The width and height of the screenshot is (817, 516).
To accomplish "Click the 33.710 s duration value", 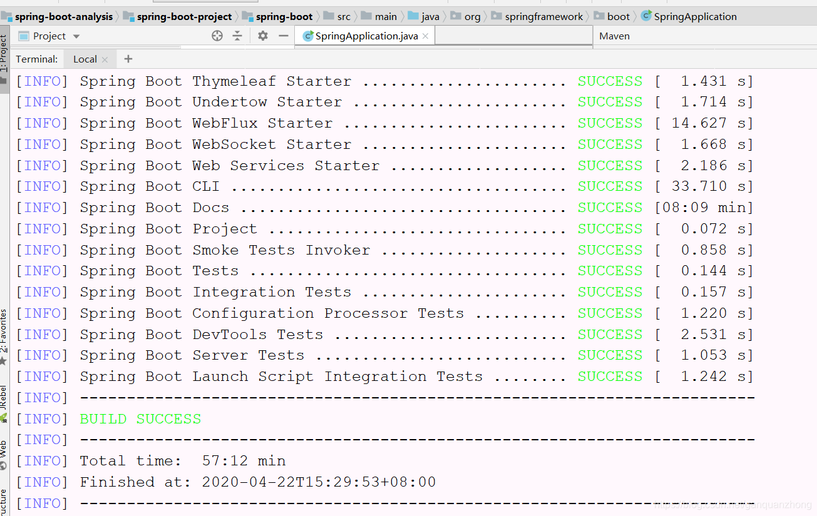I will [709, 186].
